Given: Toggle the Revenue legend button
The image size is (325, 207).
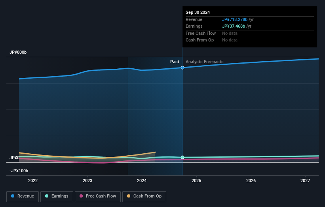Looking at the screenshot, I should [23, 196].
